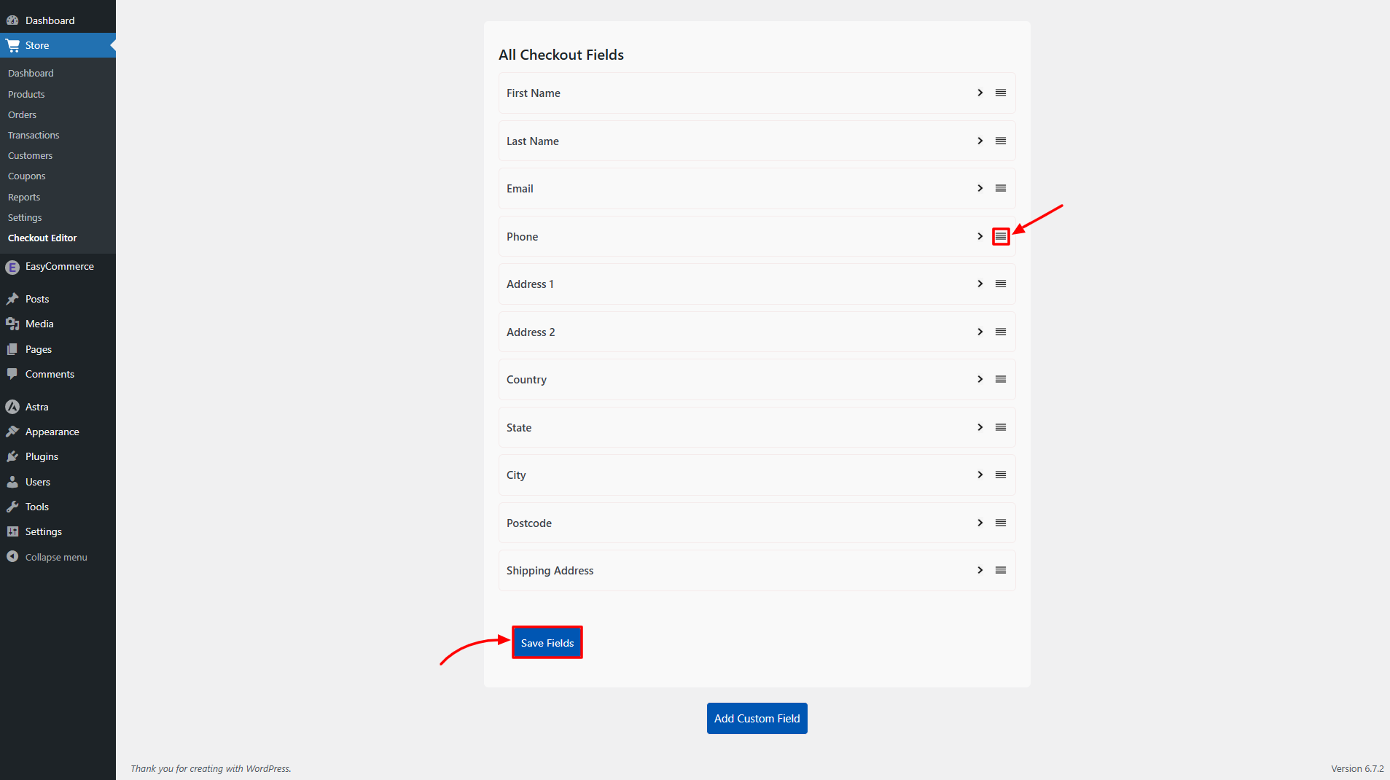Screen dimensions: 1390x780
Task: Expand the Phone field chevron
Action: 980,236
